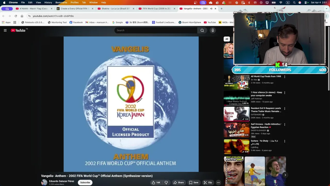Image resolution: width=330 pixels, height=186 pixels.
Task: Start voice search with the microphone icon
Action: [213, 30]
